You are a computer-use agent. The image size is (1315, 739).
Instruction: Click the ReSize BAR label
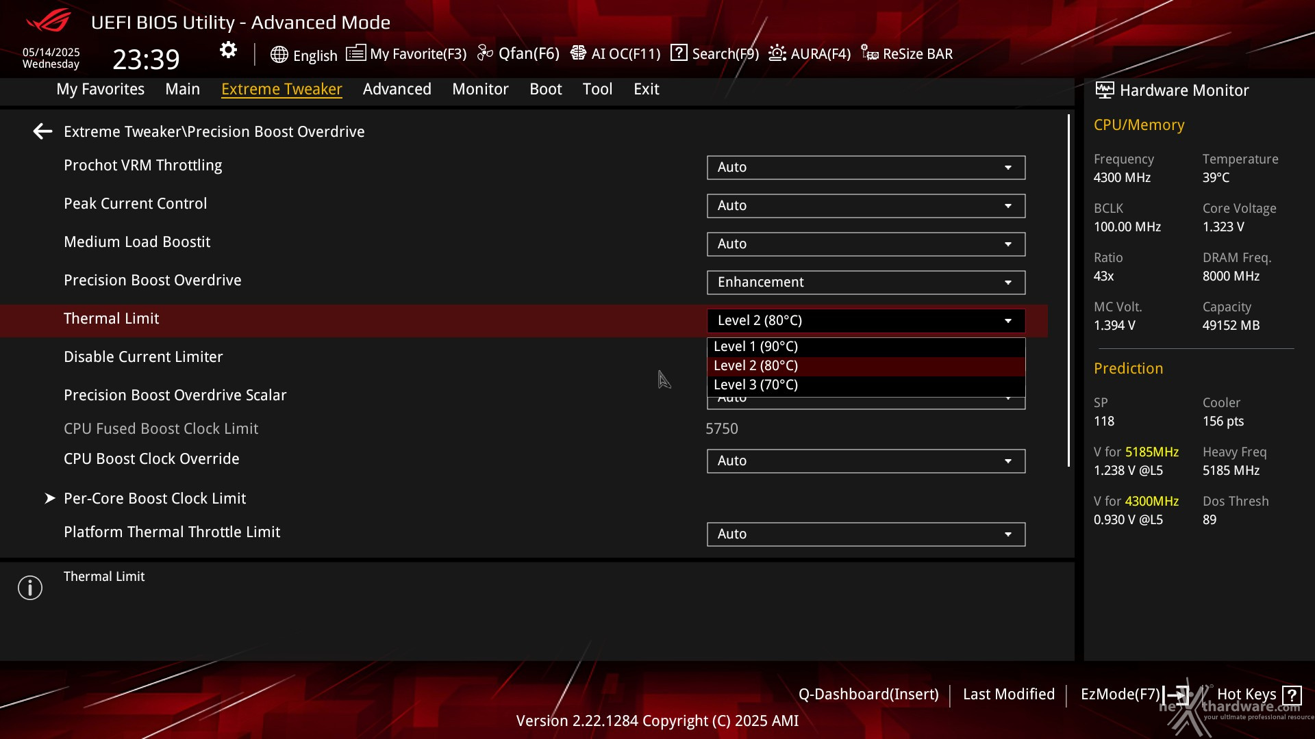click(x=918, y=53)
